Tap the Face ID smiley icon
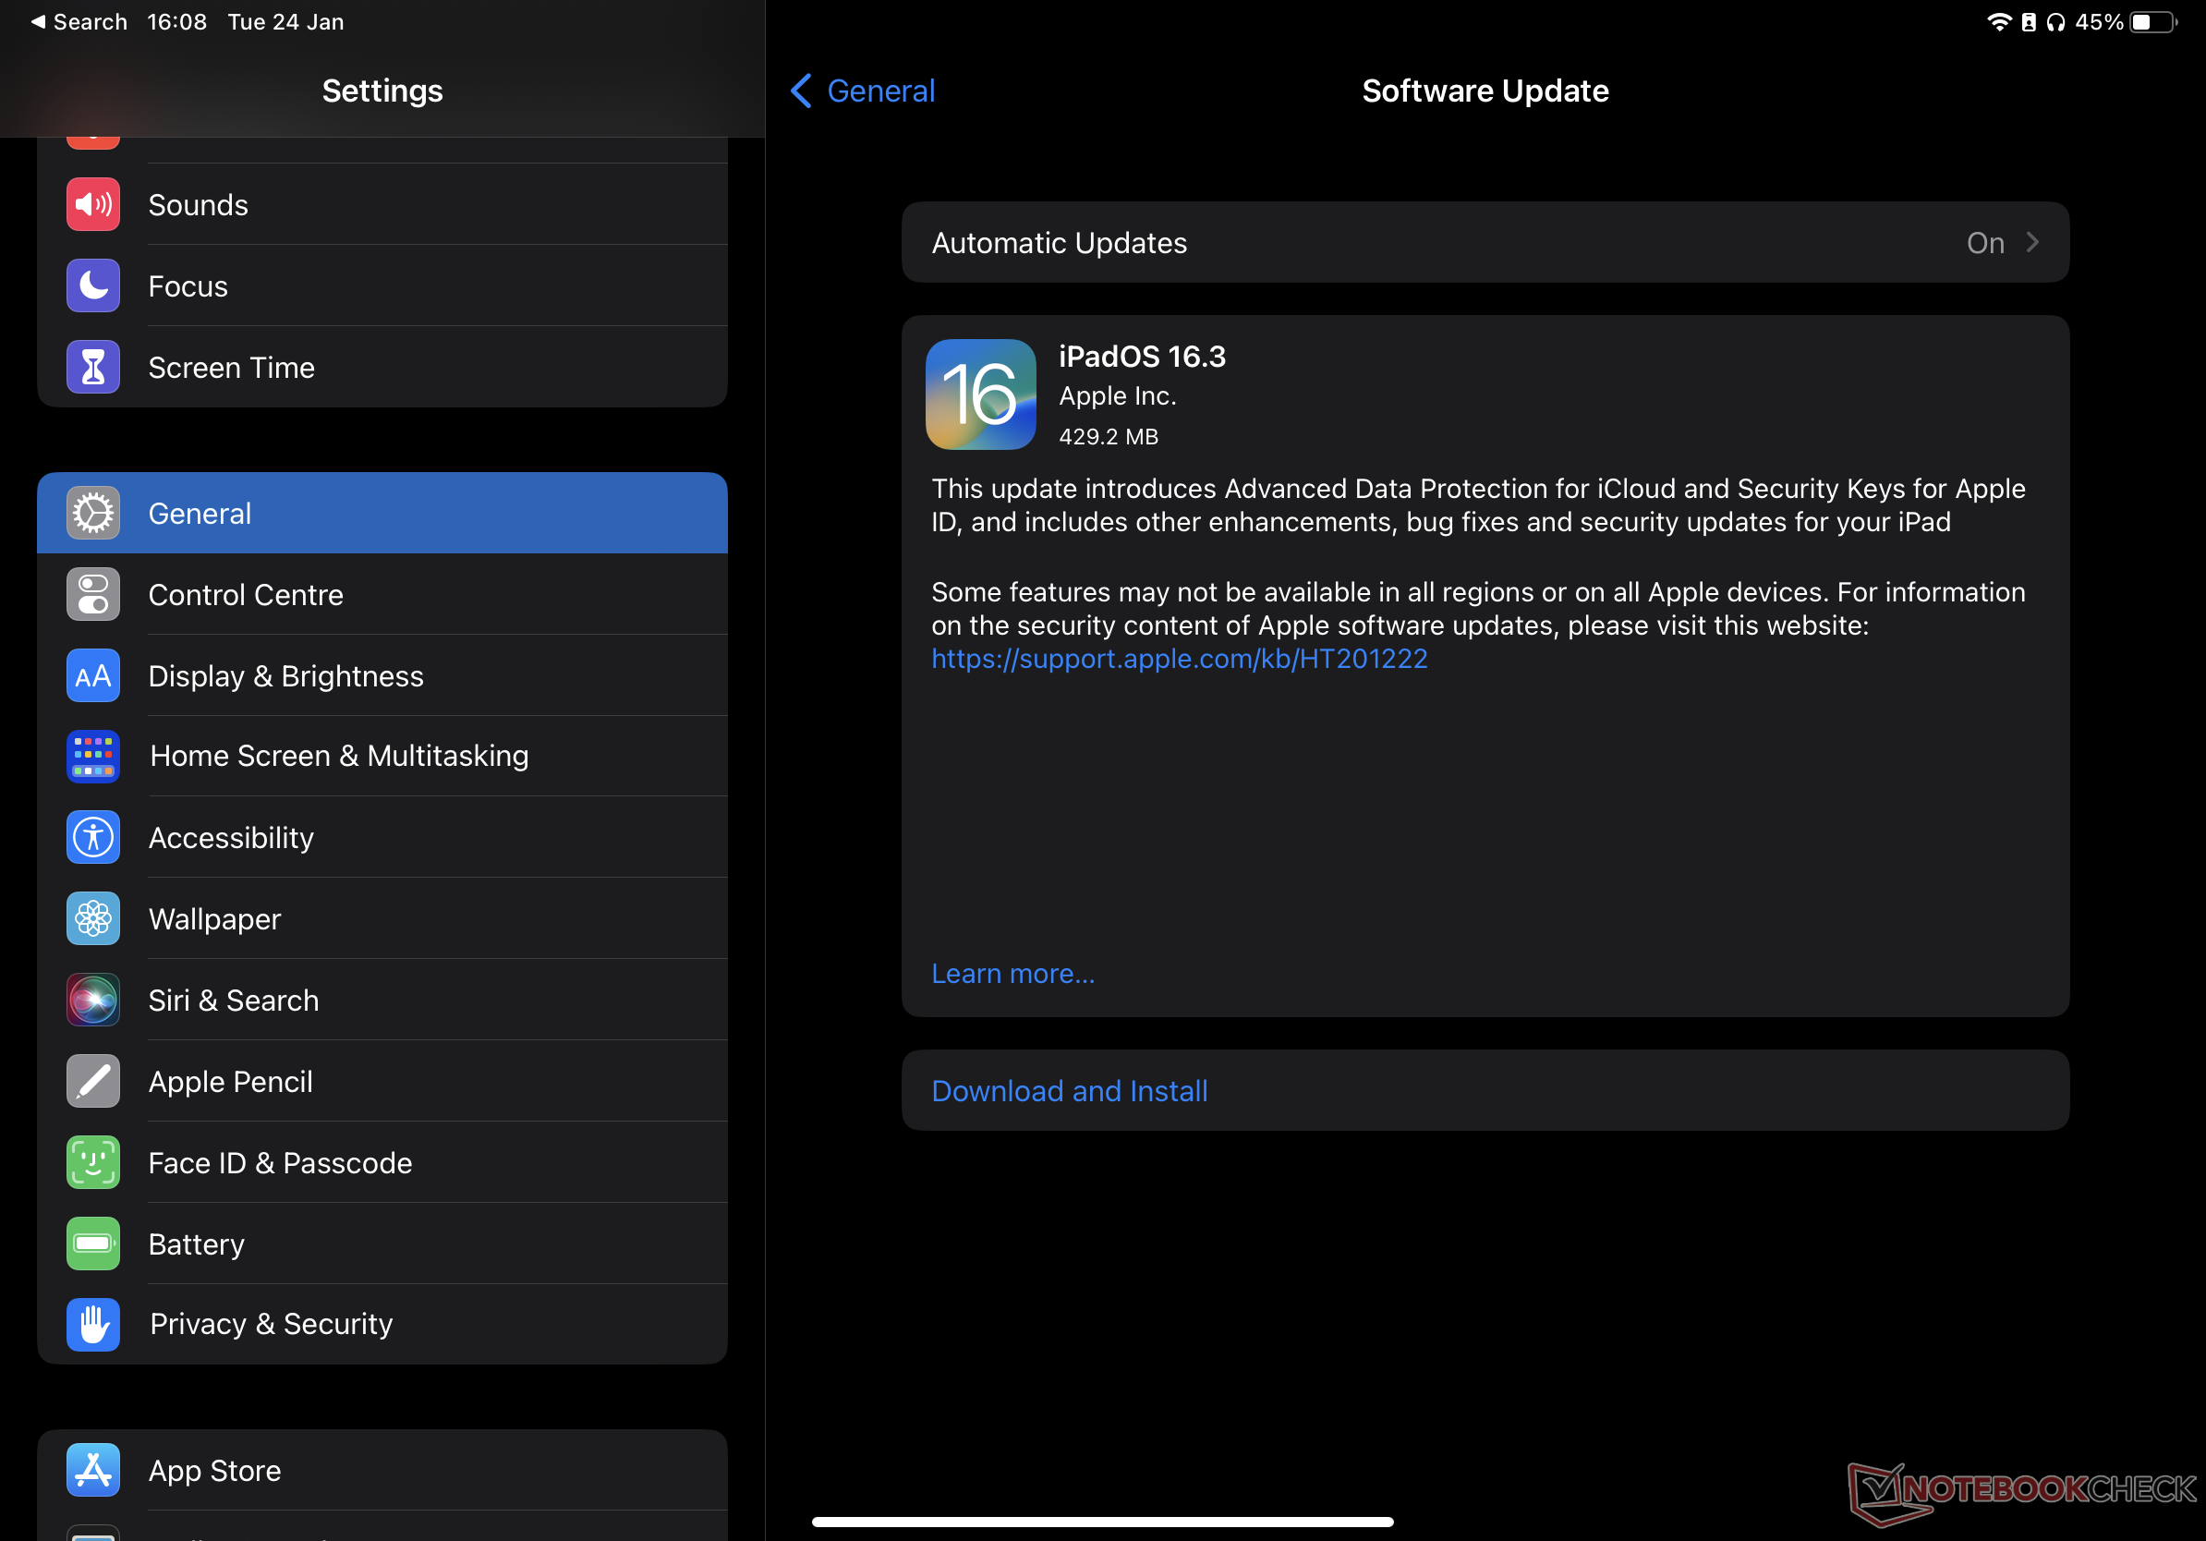This screenshot has width=2206, height=1541. (x=93, y=1162)
